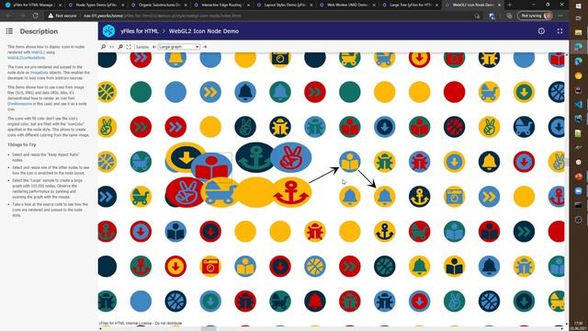Click the zoom out magnifier tool
The width and height of the screenshot is (588, 331).
(x=120, y=47)
